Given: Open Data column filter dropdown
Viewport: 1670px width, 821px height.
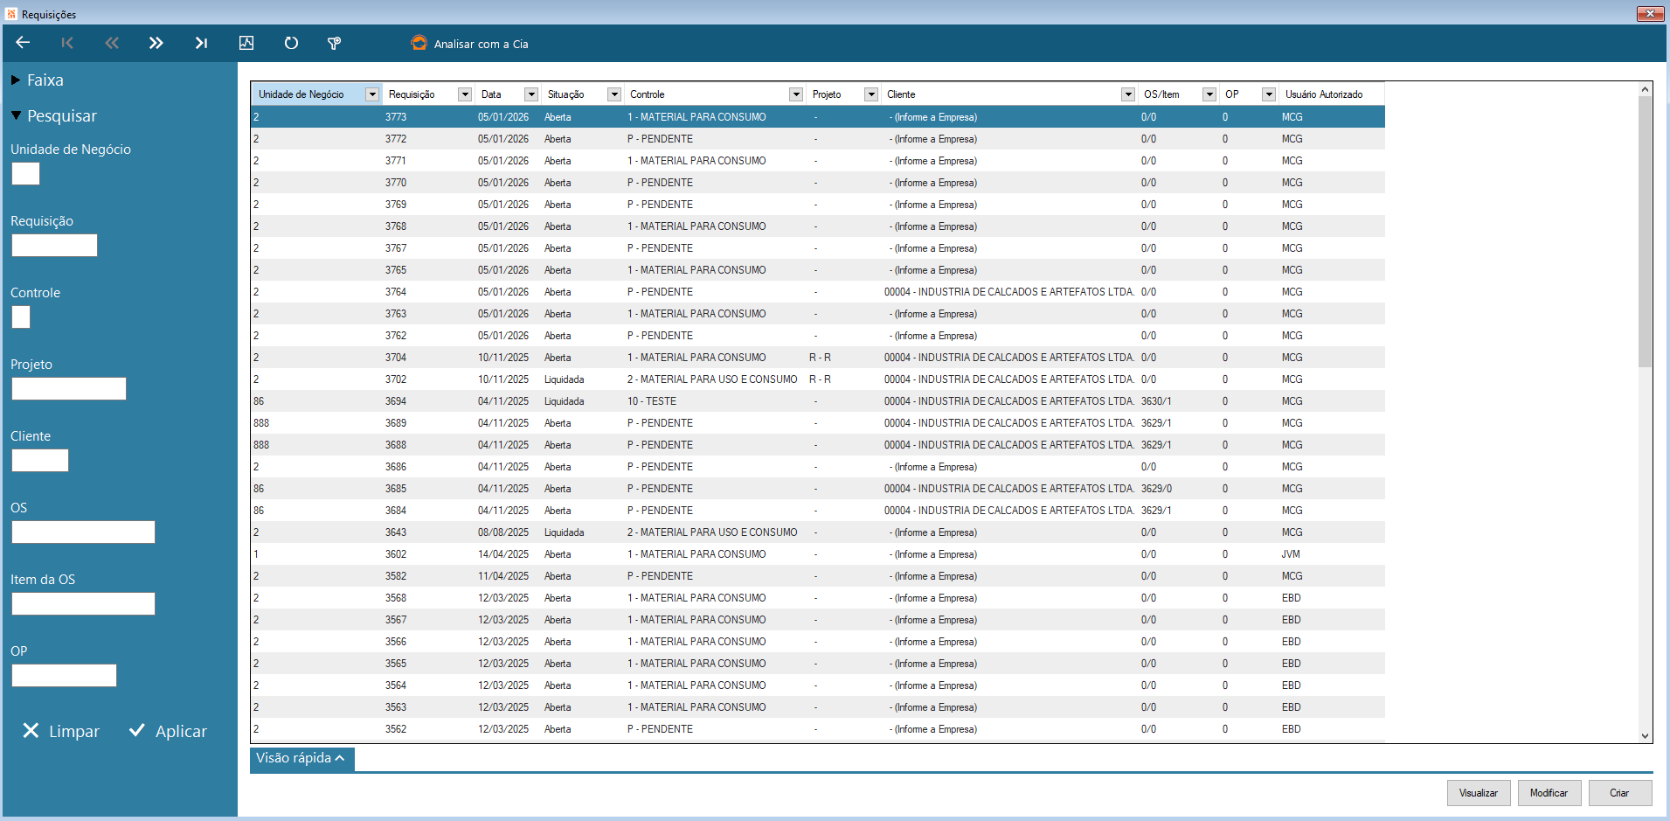Looking at the screenshot, I should (531, 94).
